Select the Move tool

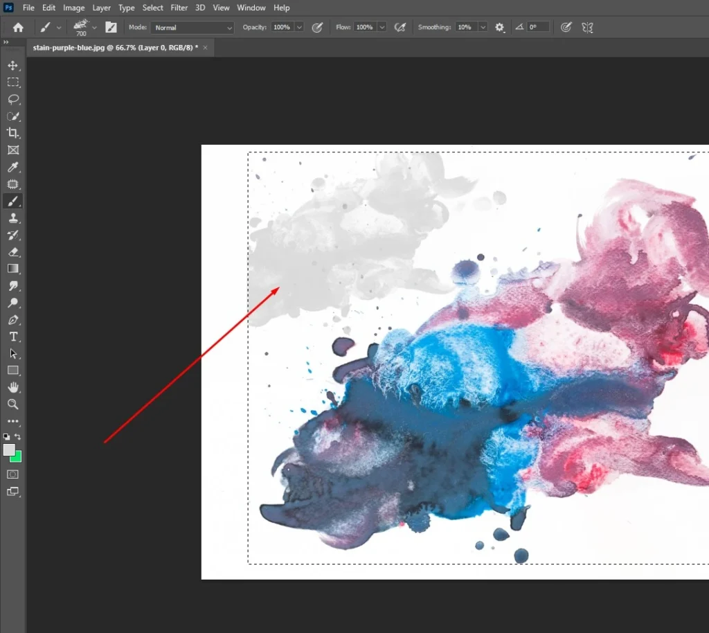pos(12,66)
